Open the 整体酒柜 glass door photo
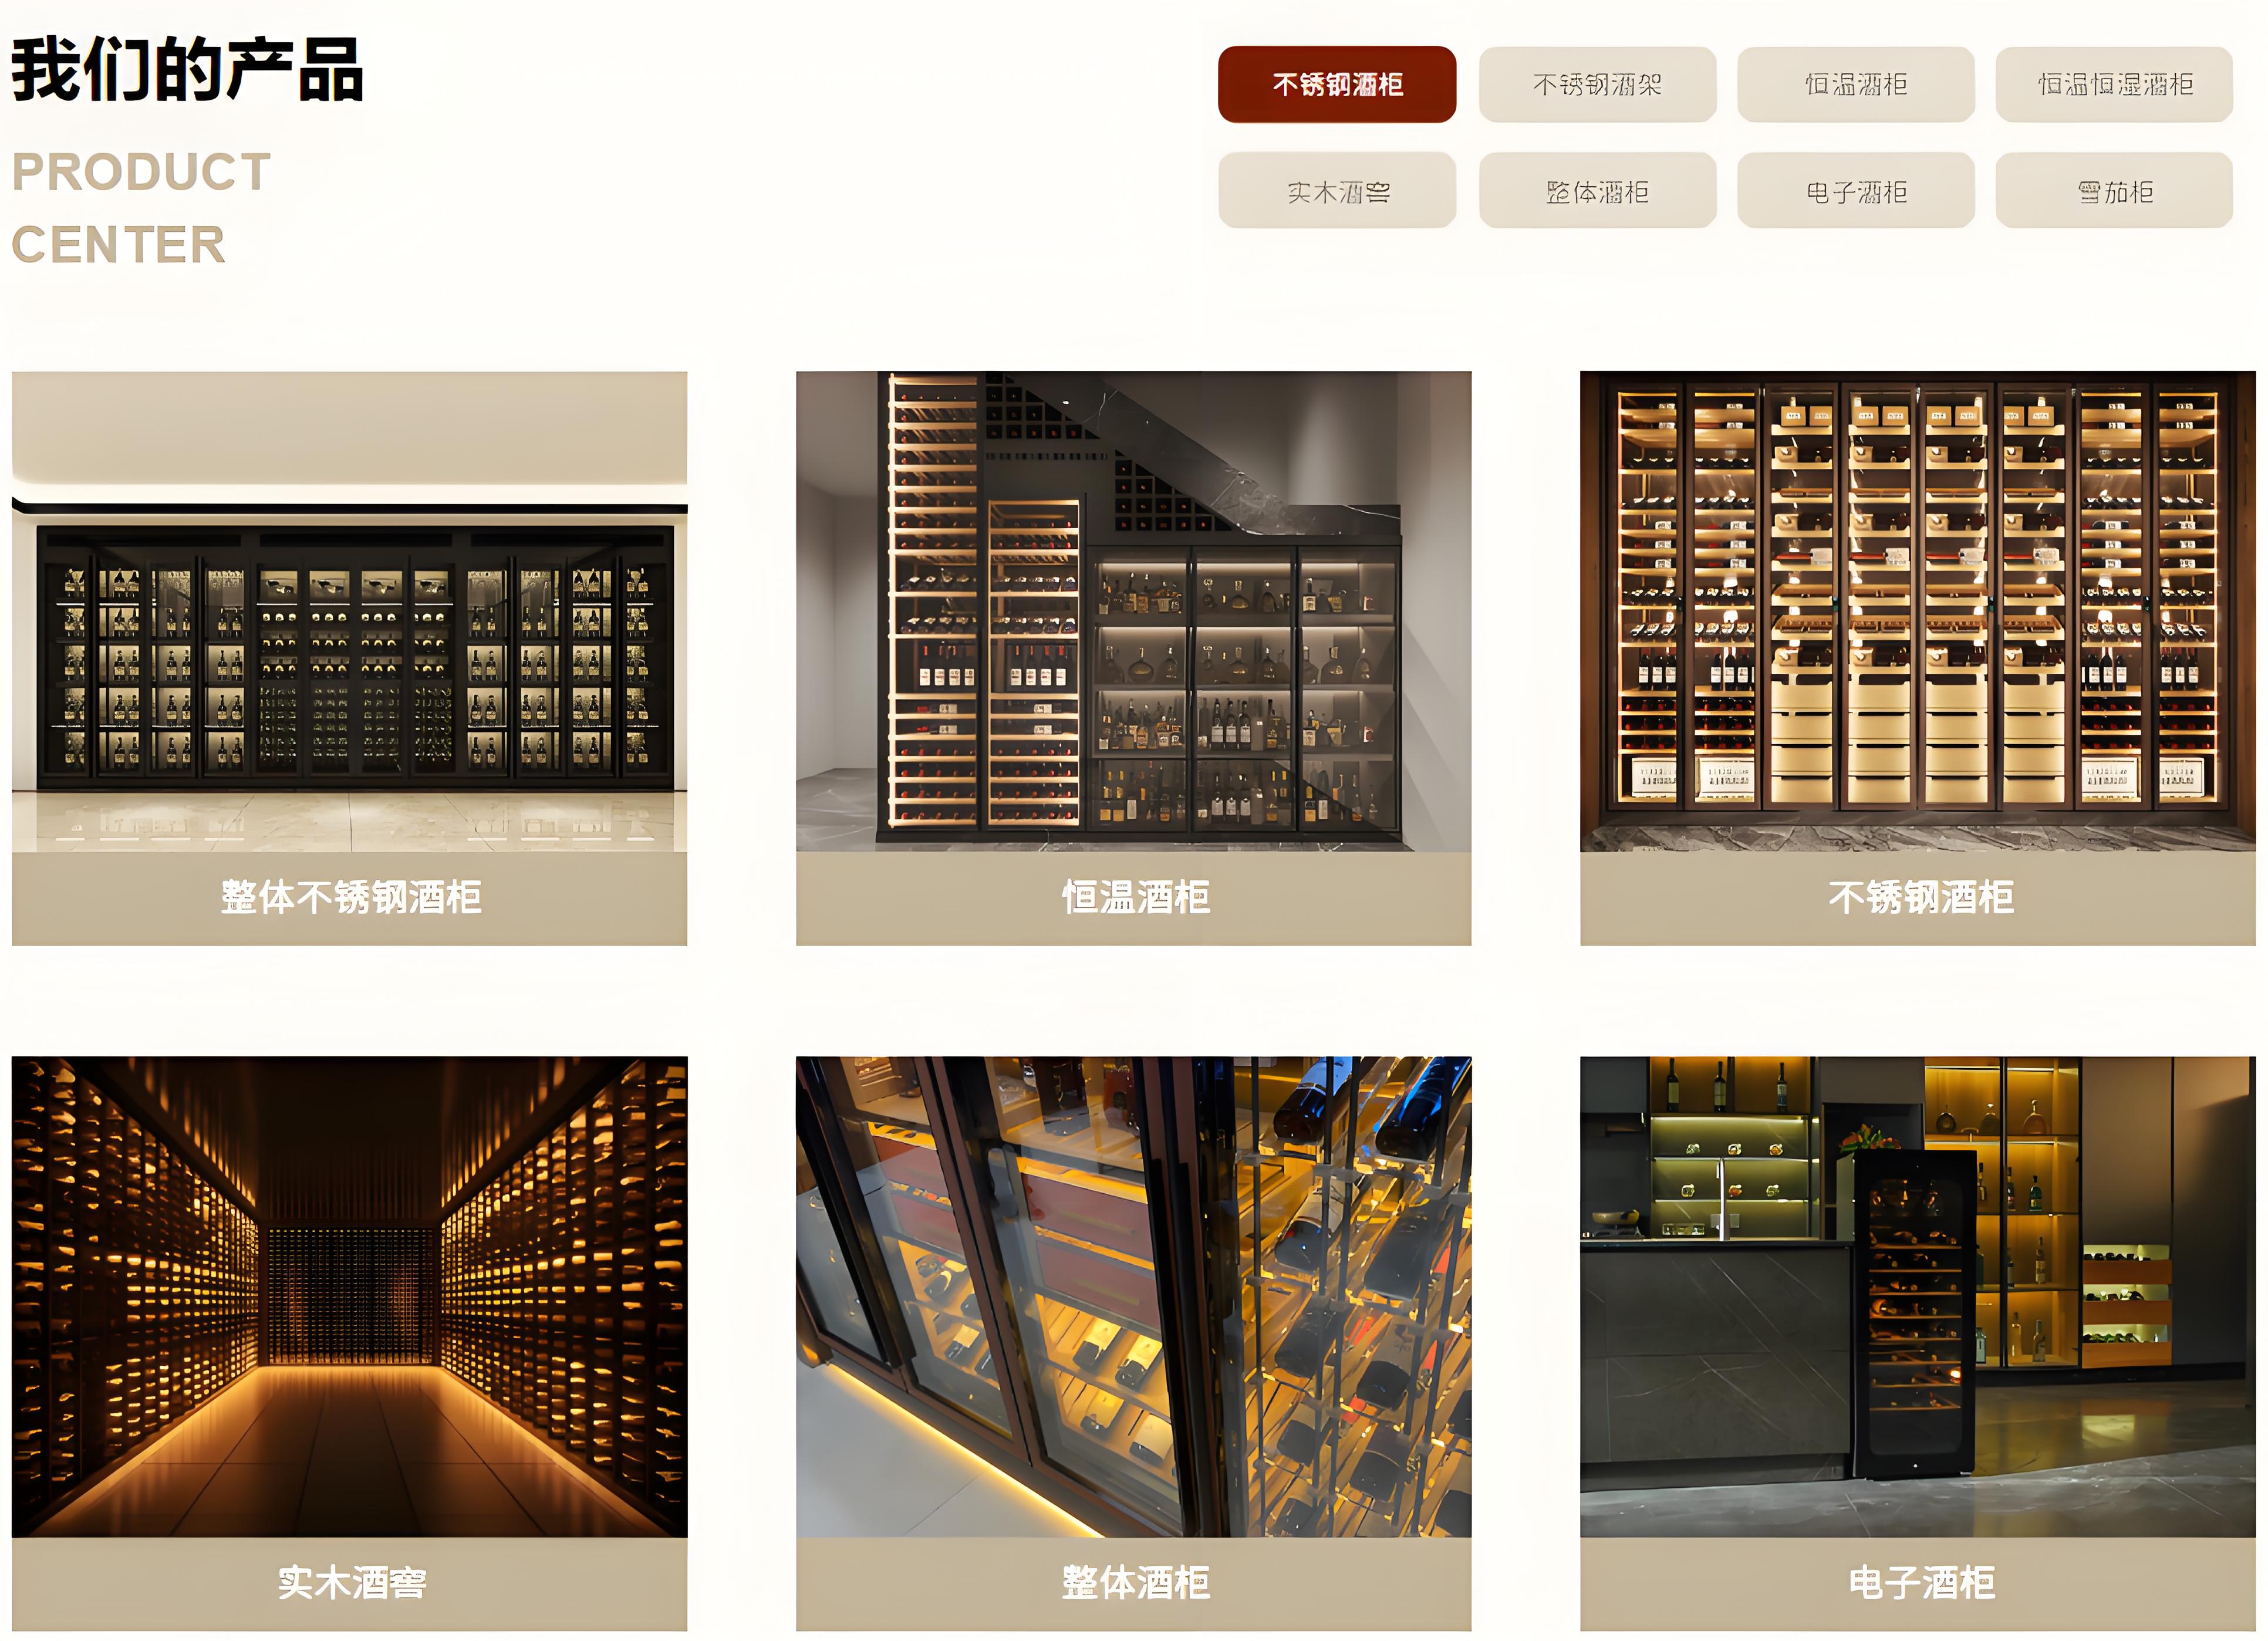2268x1641 pixels. (x=1133, y=1296)
